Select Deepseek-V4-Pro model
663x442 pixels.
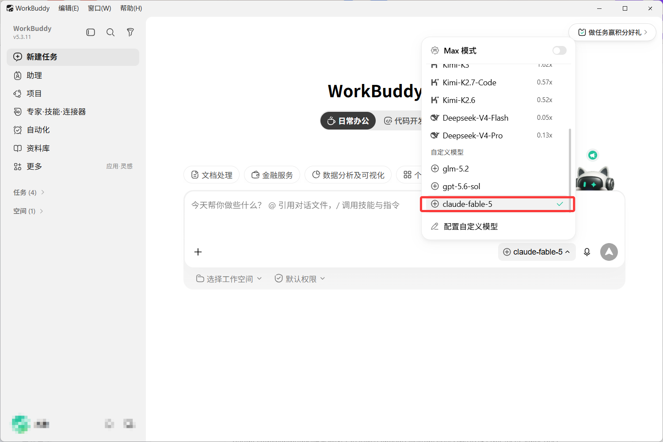[497, 136]
